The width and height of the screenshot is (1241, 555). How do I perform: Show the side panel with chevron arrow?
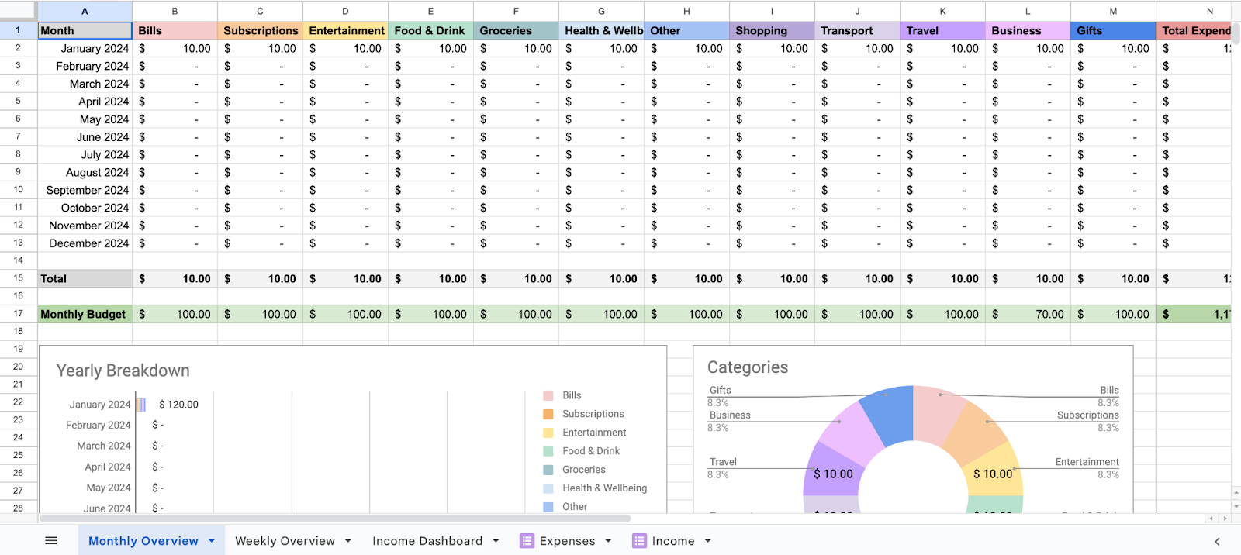point(1217,541)
